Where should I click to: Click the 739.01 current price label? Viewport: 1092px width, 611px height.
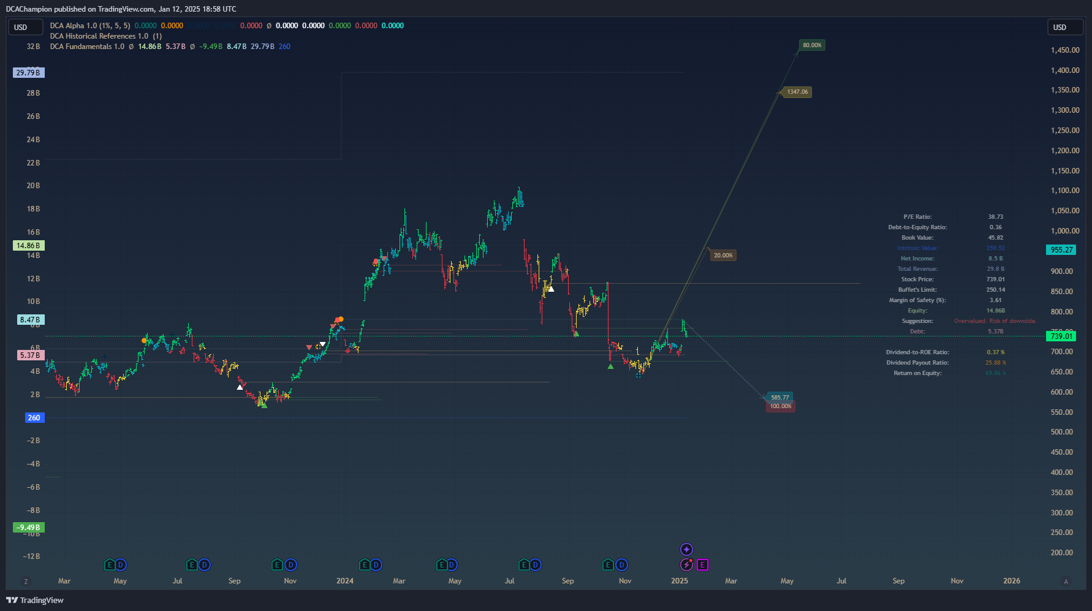pyautogui.click(x=1061, y=336)
